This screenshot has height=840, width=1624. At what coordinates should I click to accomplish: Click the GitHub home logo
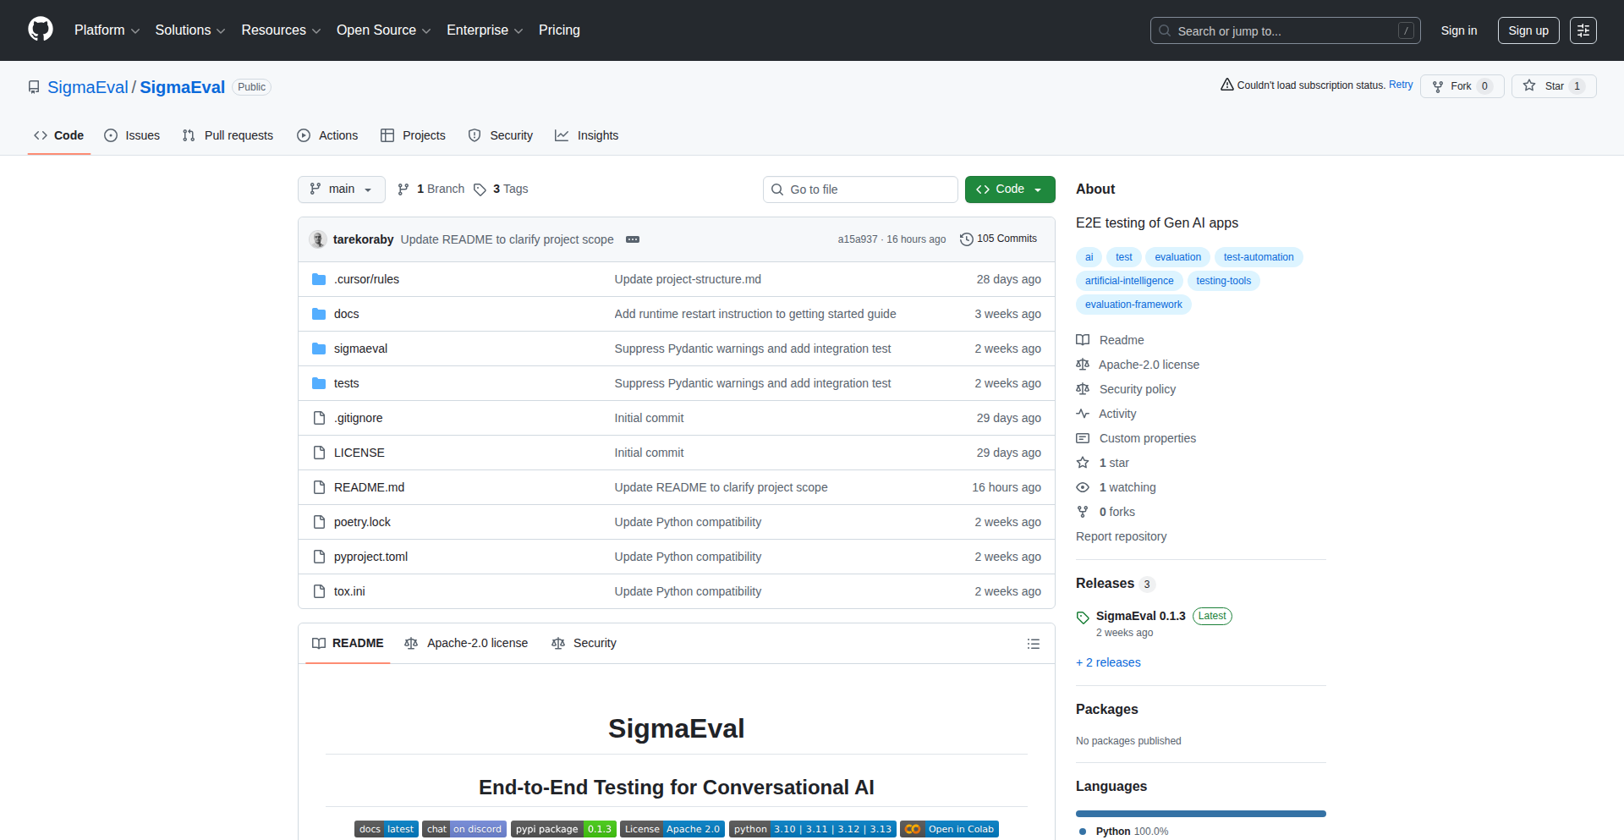coord(39,30)
